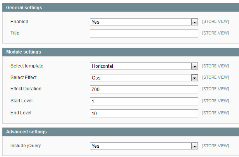The height and width of the screenshot is (157, 239).
Task: Click the Css effect select box
Action: [x=144, y=78]
